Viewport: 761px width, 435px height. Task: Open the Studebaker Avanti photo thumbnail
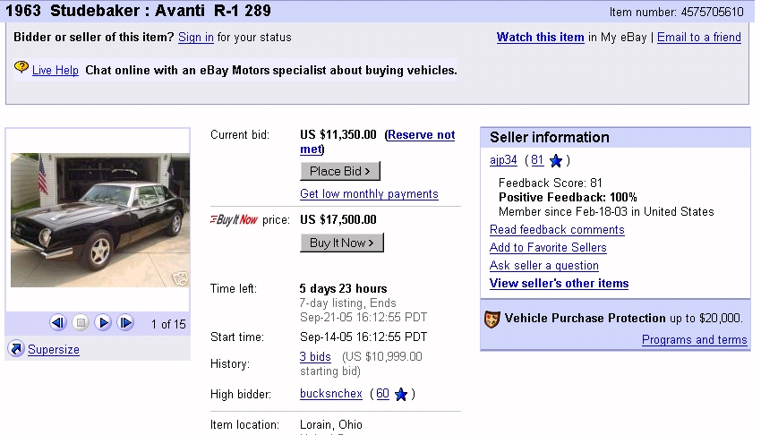click(98, 219)
